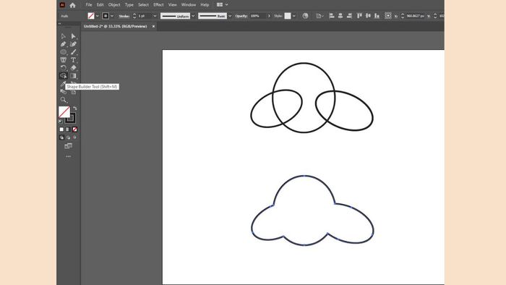Open stroke weight dropdown
Viewport: 506px width, 285px height.
[155, 16]
